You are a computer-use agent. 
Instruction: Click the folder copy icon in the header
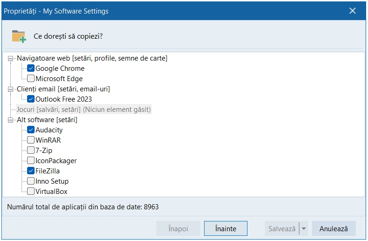click(x=19, y=36)
